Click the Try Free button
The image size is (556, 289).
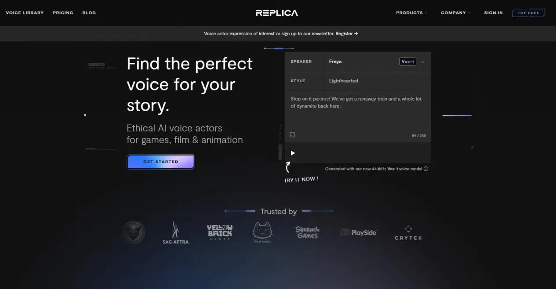pos(528,13)
